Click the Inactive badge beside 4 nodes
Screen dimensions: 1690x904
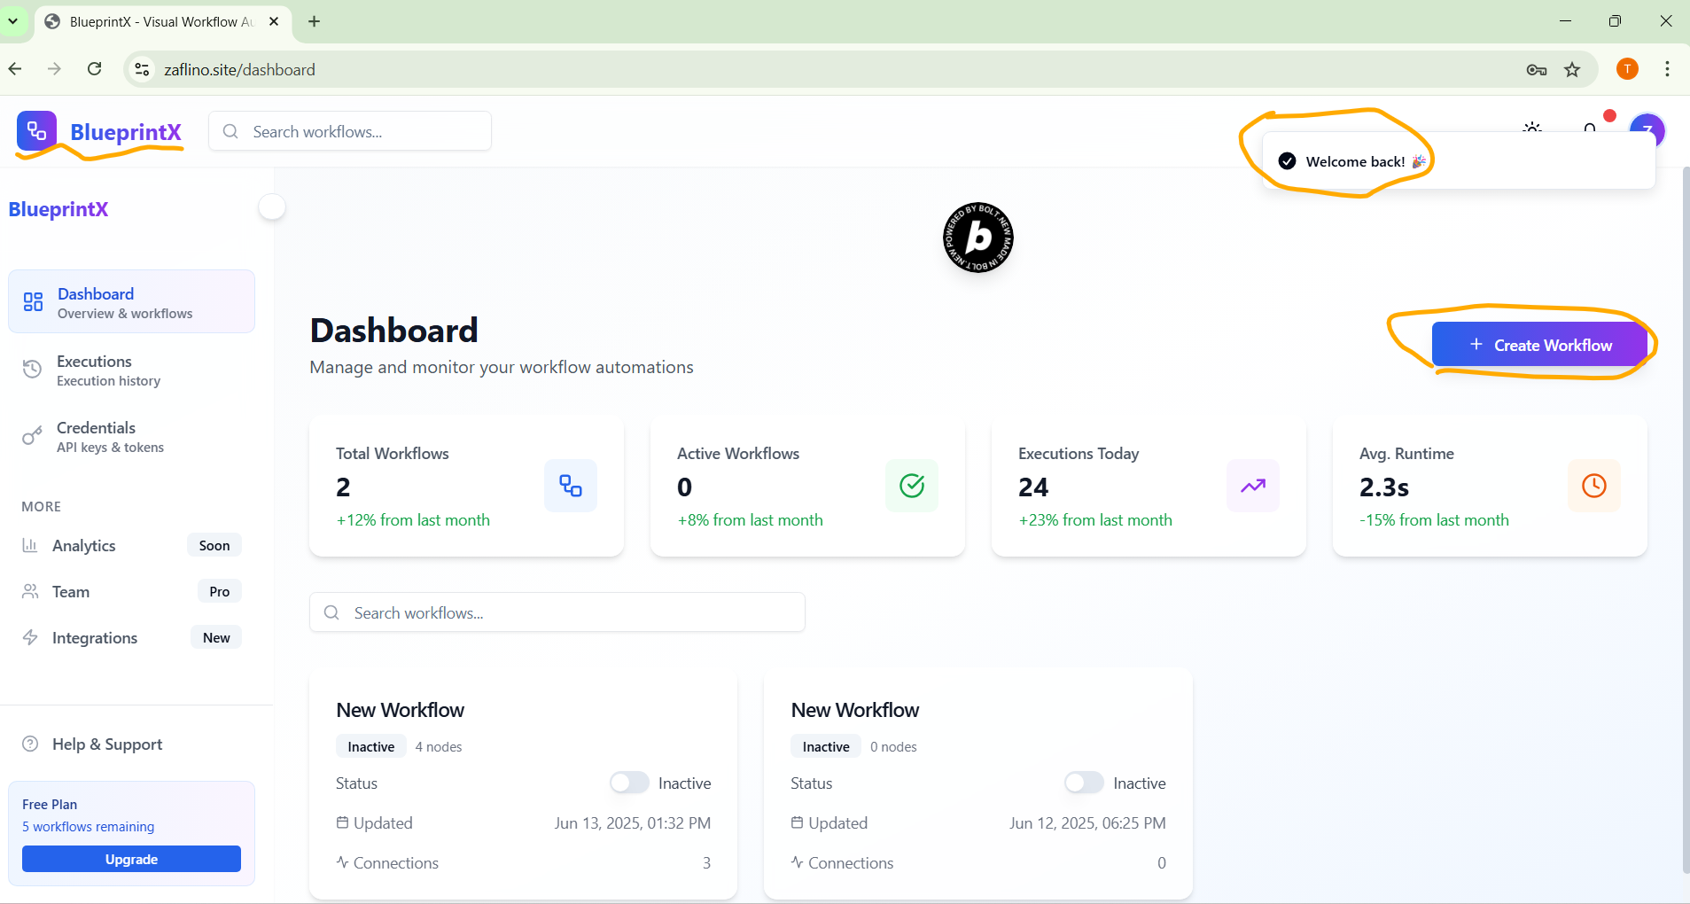370,746
